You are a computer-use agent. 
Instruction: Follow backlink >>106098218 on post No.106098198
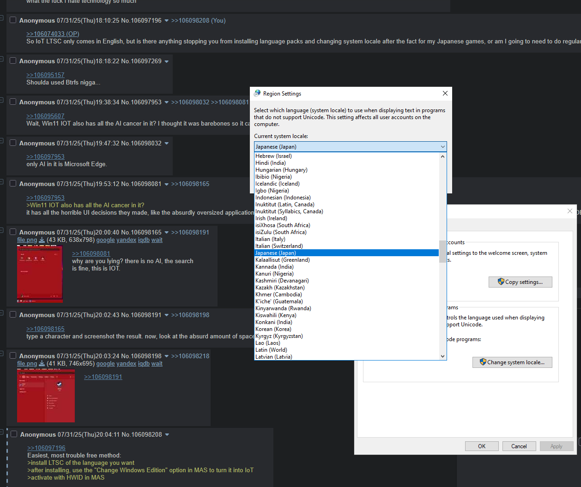pyautogui.click(x=190, y=356)
